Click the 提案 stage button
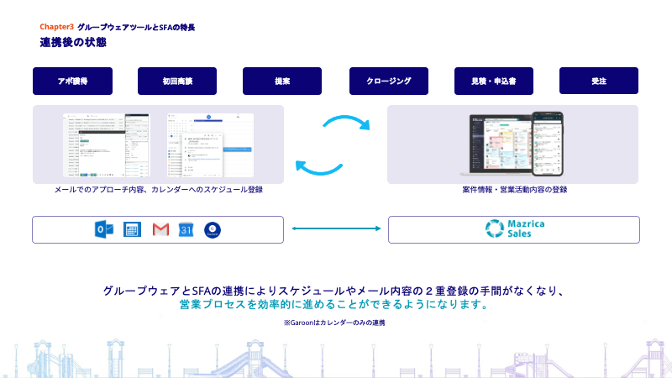 coord(282,81)
